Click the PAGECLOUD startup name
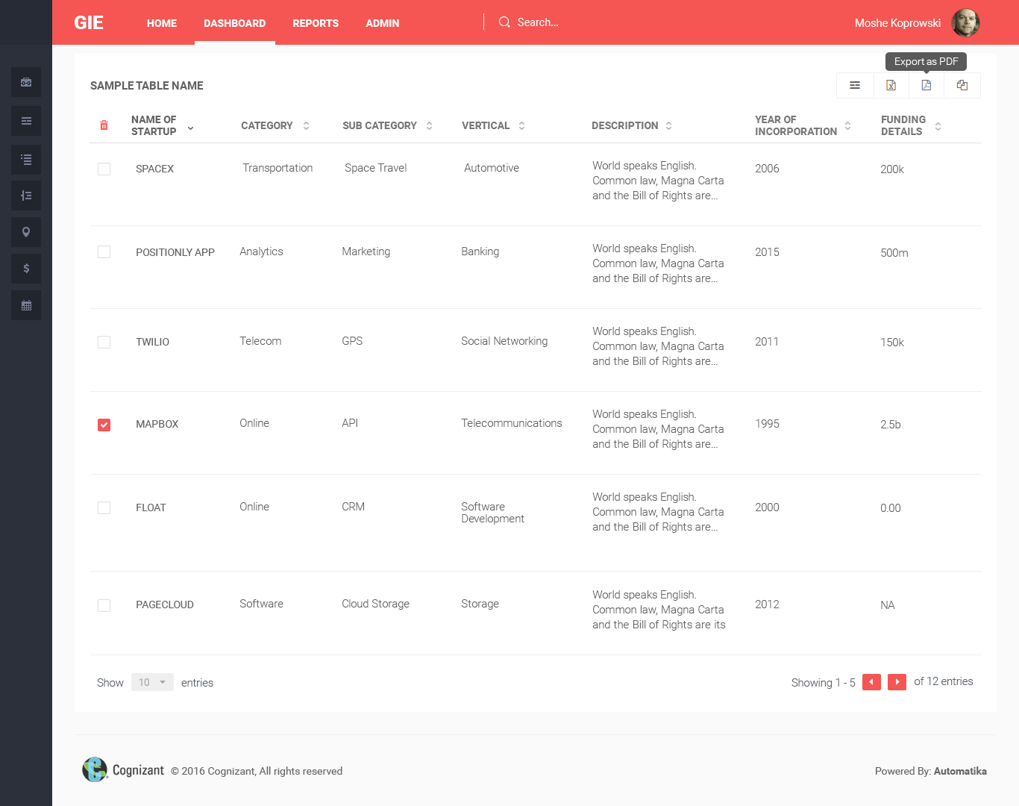This screenshot has height=806, width=1019. click(165, 604)
